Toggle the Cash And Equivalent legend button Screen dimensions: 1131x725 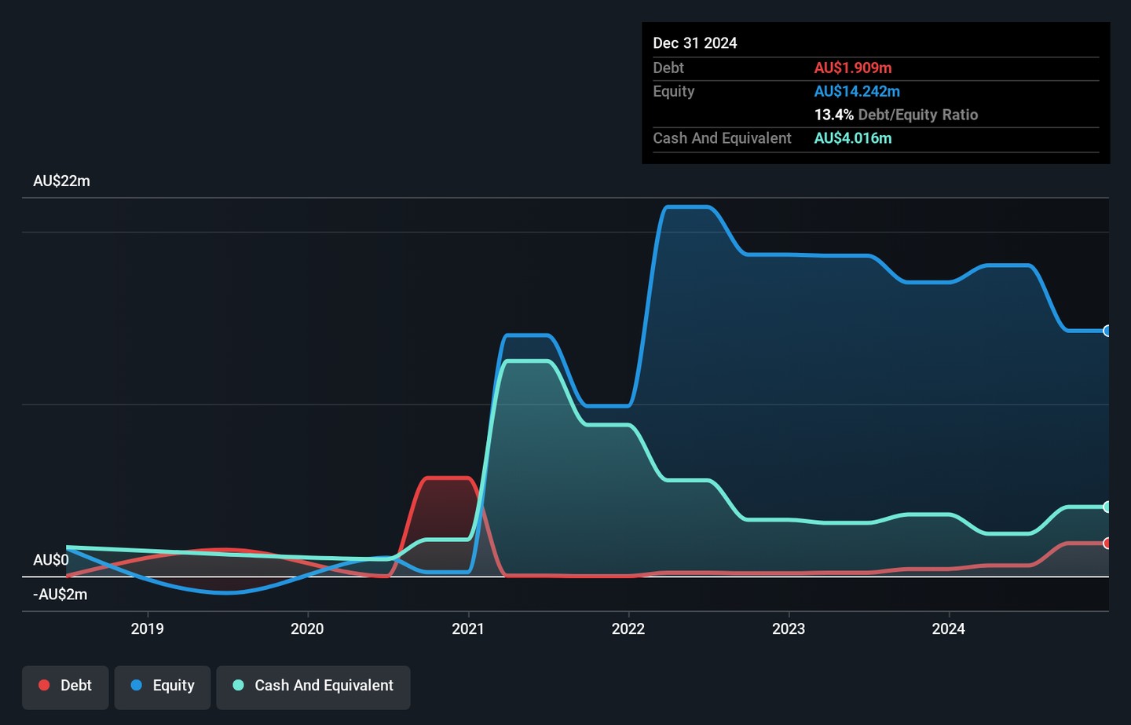313,687
